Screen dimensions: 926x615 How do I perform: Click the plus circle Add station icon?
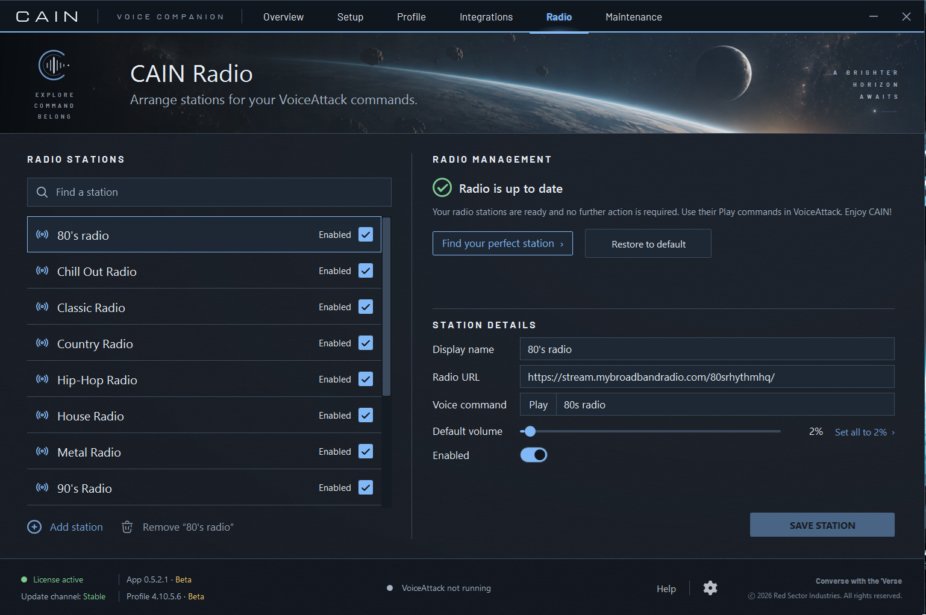34,527
